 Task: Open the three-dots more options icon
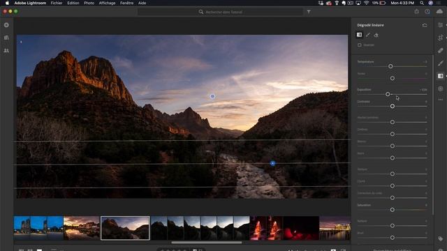(441, 100)
